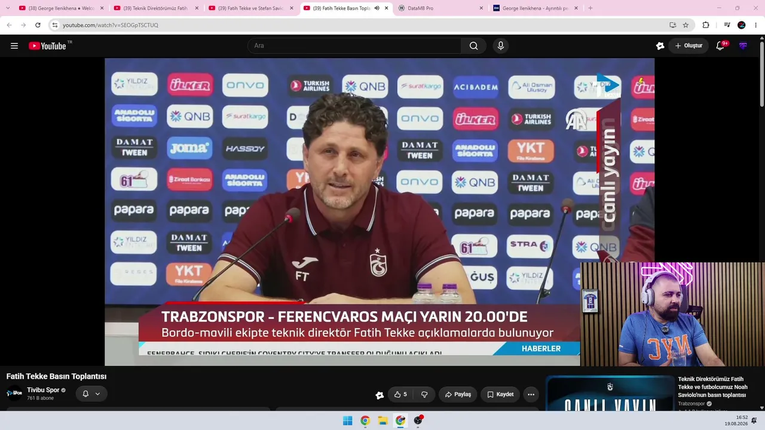This screenshot has height=430, width=765.
Task: Open YouTube notifications bell in header
Action: (x=720, y=46)
